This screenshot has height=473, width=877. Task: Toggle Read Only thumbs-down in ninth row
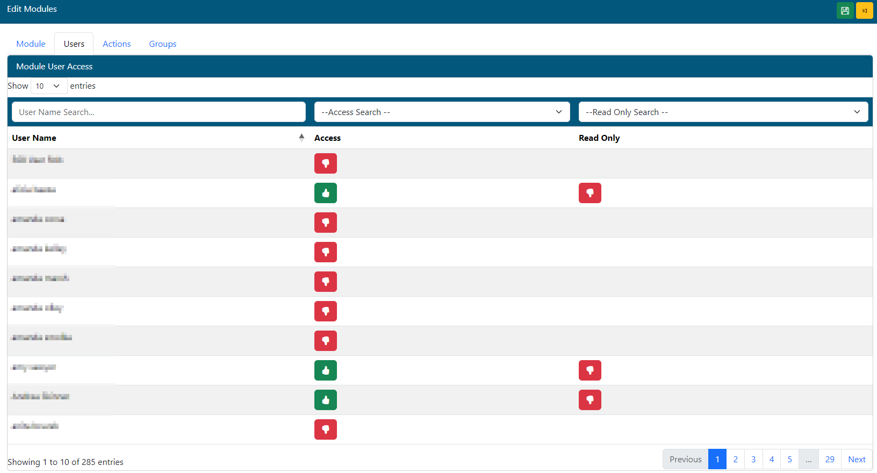pyautogui.click(x=590, y=400)
